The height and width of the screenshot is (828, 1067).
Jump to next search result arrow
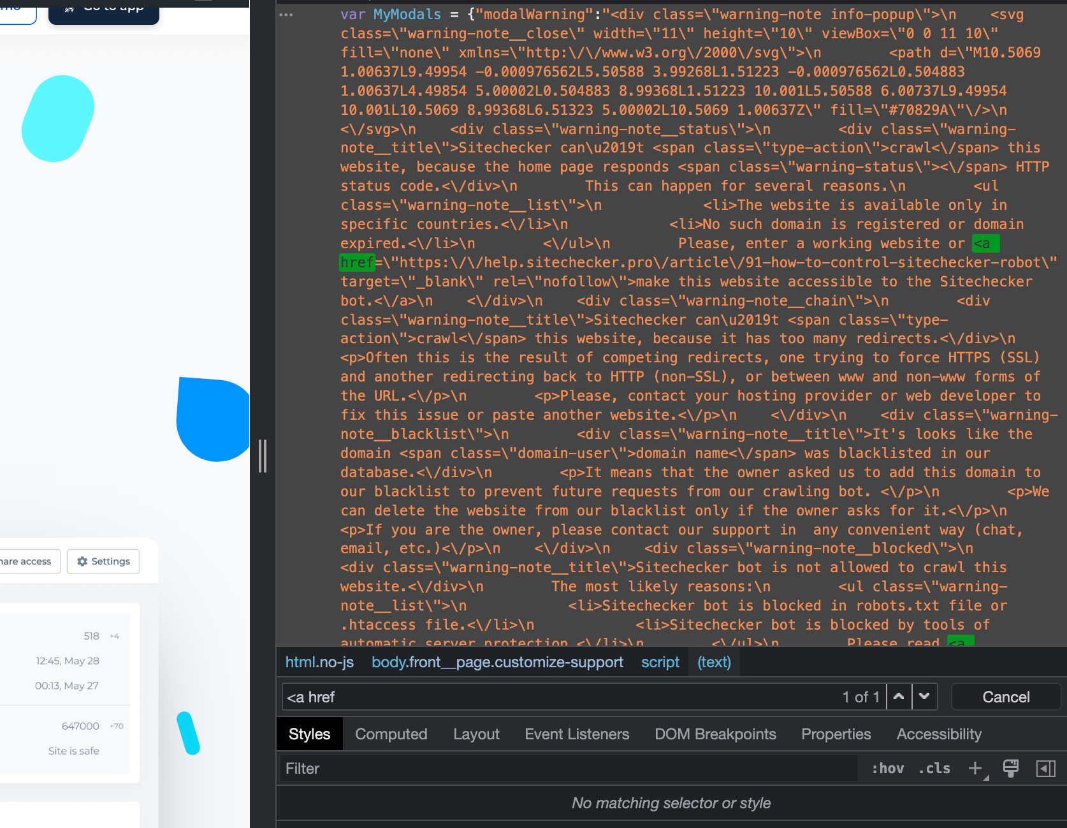pos(924,697)
